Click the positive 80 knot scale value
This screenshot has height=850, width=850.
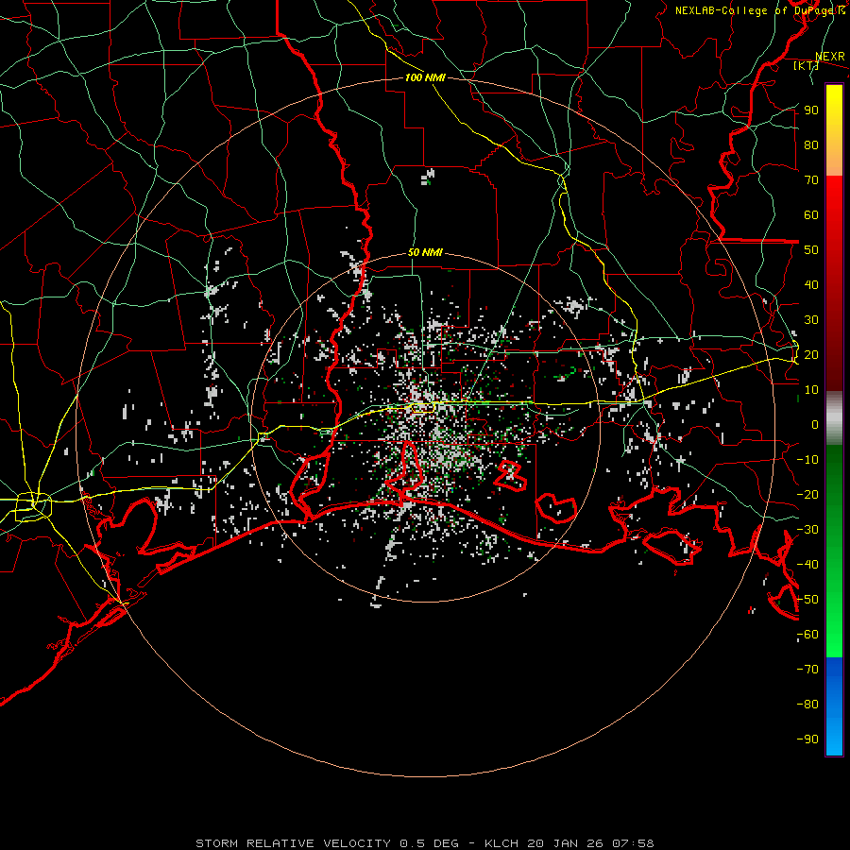coord(811,144)
